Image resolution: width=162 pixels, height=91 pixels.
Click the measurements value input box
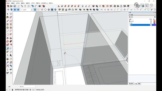[x=28, y=86]
